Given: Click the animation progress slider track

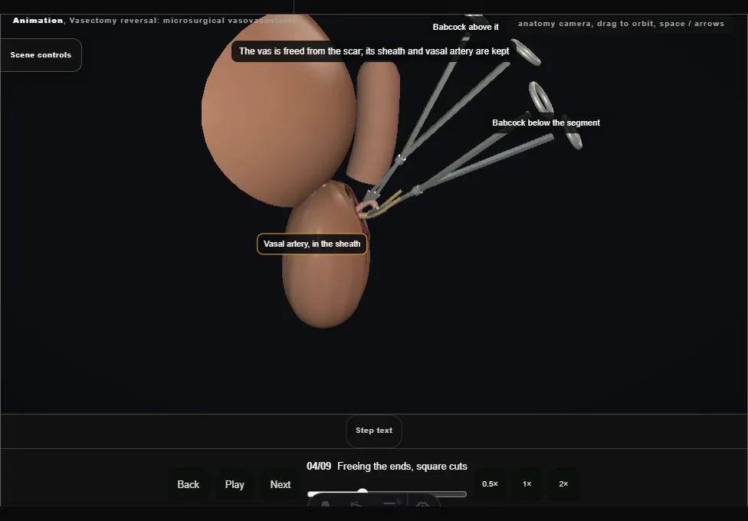Looking at the screenshot, I should 387,494.
